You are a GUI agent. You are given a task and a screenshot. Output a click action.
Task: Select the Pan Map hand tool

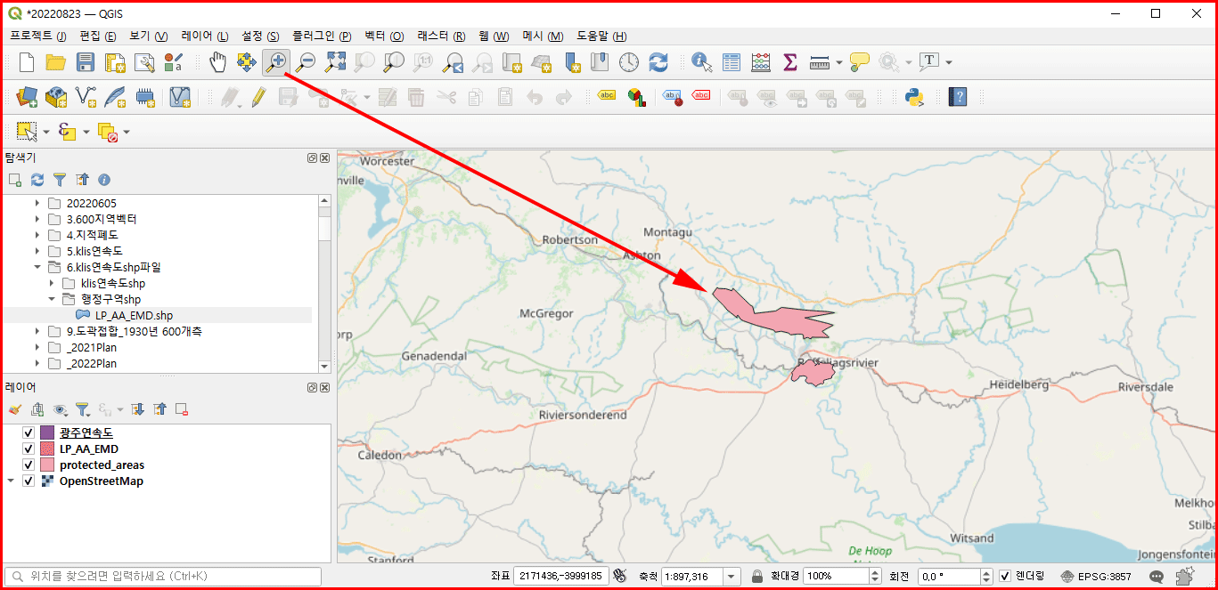tap(218, 62)
